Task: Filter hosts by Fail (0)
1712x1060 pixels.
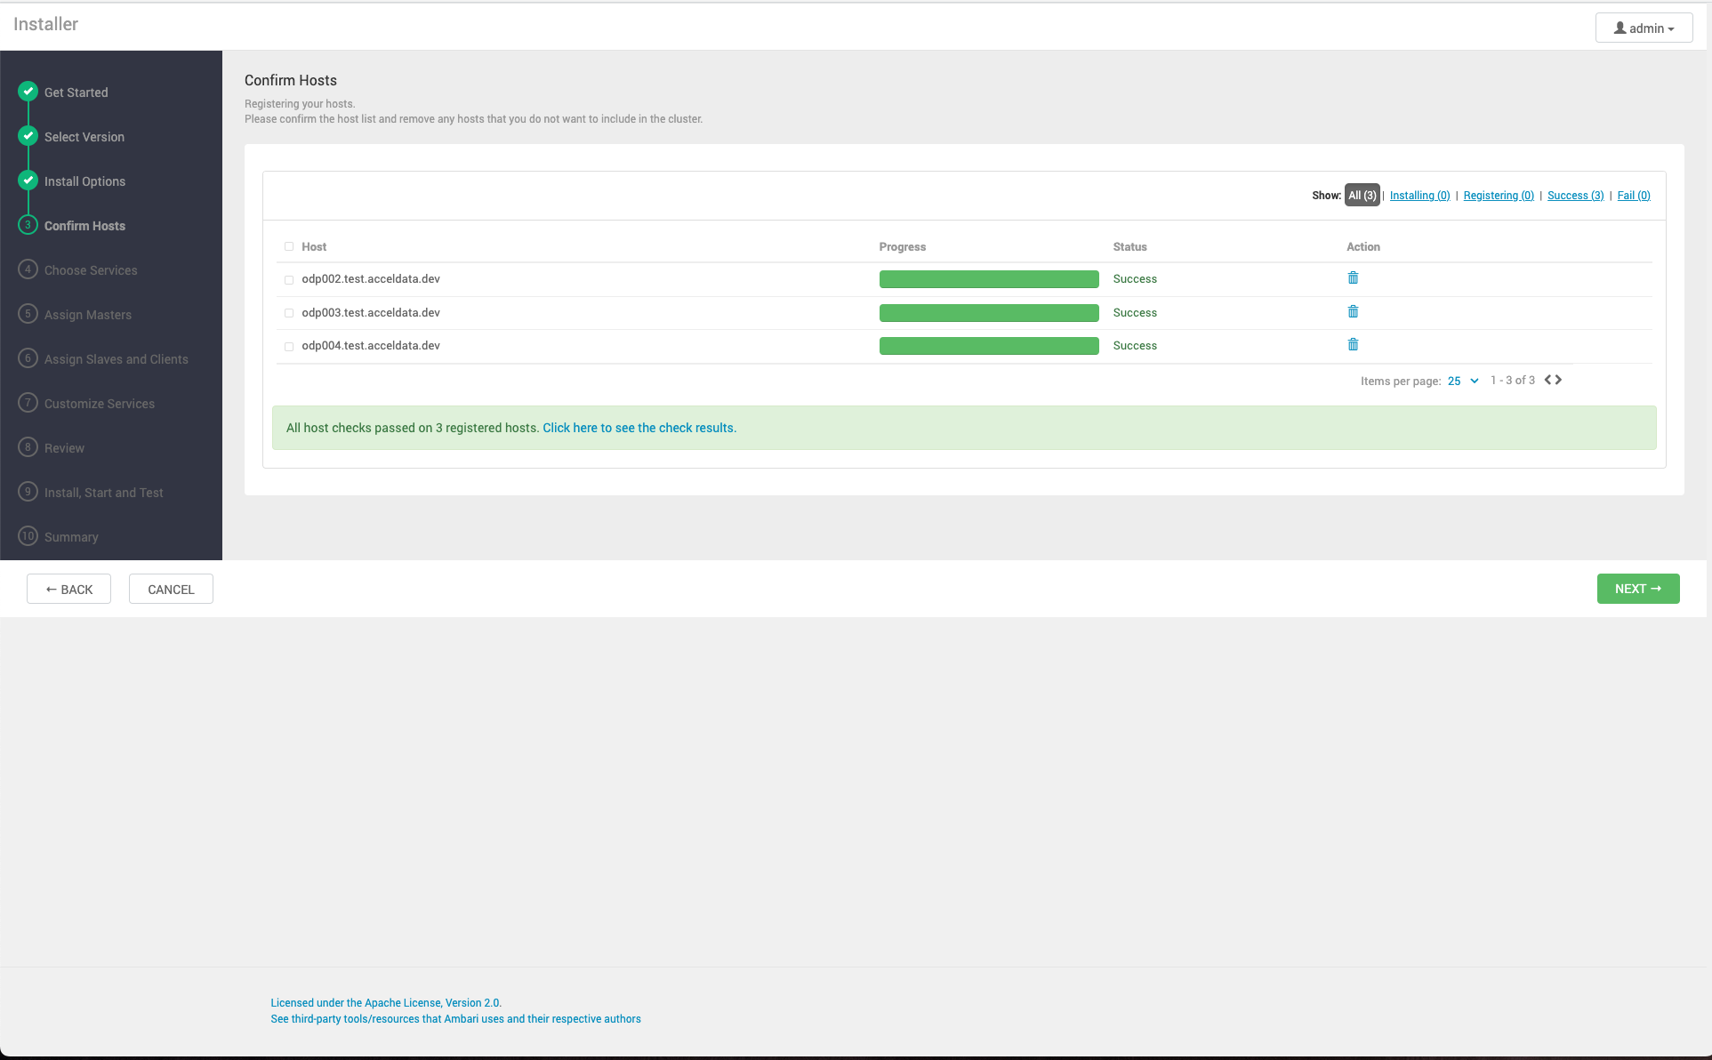Action: pos(1634,195)
